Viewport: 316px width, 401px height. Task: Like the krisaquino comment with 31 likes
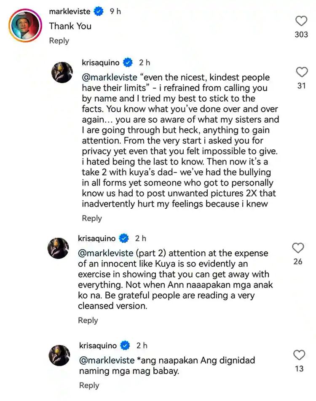point(302,72)
